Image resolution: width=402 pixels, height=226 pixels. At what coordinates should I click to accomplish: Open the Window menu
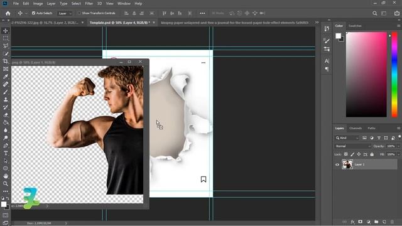[x=124, y=4]
